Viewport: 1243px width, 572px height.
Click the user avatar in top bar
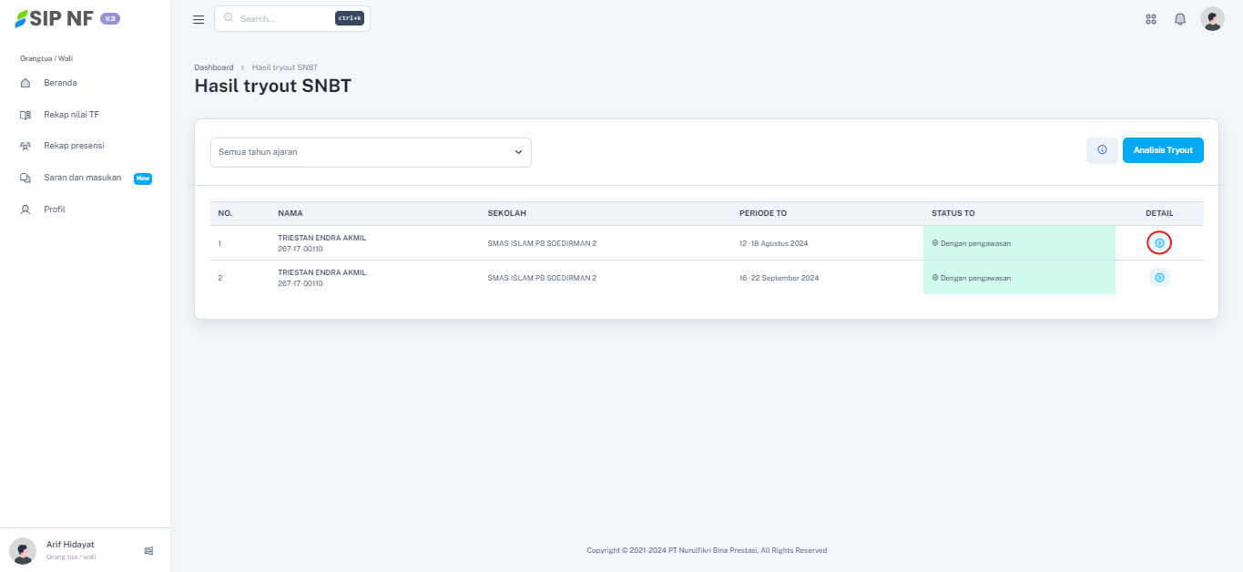pos(1212,19)
